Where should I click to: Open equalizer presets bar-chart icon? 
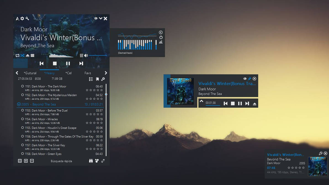[161, 42]
